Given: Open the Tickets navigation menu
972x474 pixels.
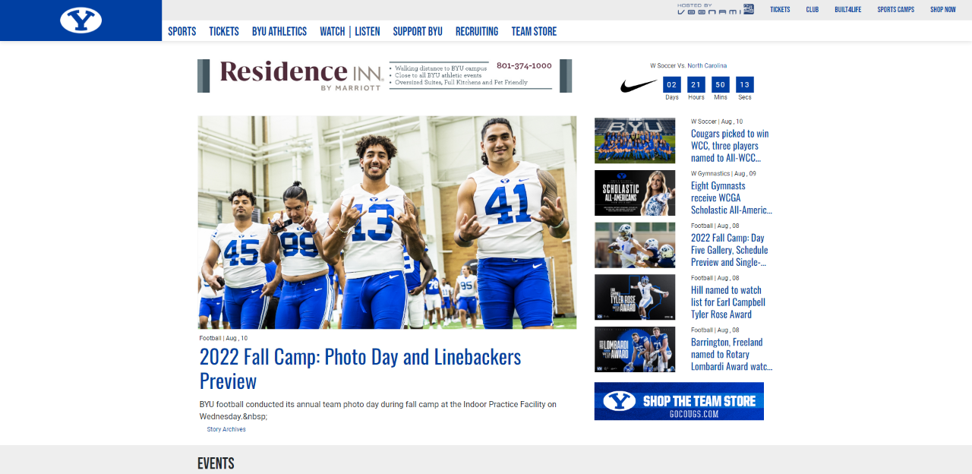Looking at the screenshot, I should click(x=224, y=31).
